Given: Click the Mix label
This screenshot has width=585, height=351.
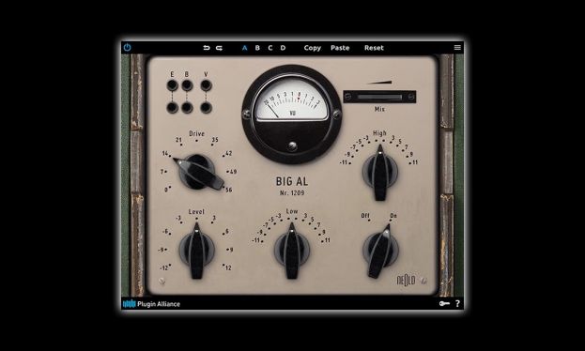Looking at the screenshot, I should click(379, 109).
